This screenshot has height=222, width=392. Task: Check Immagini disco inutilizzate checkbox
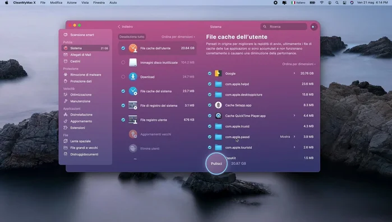123,63
